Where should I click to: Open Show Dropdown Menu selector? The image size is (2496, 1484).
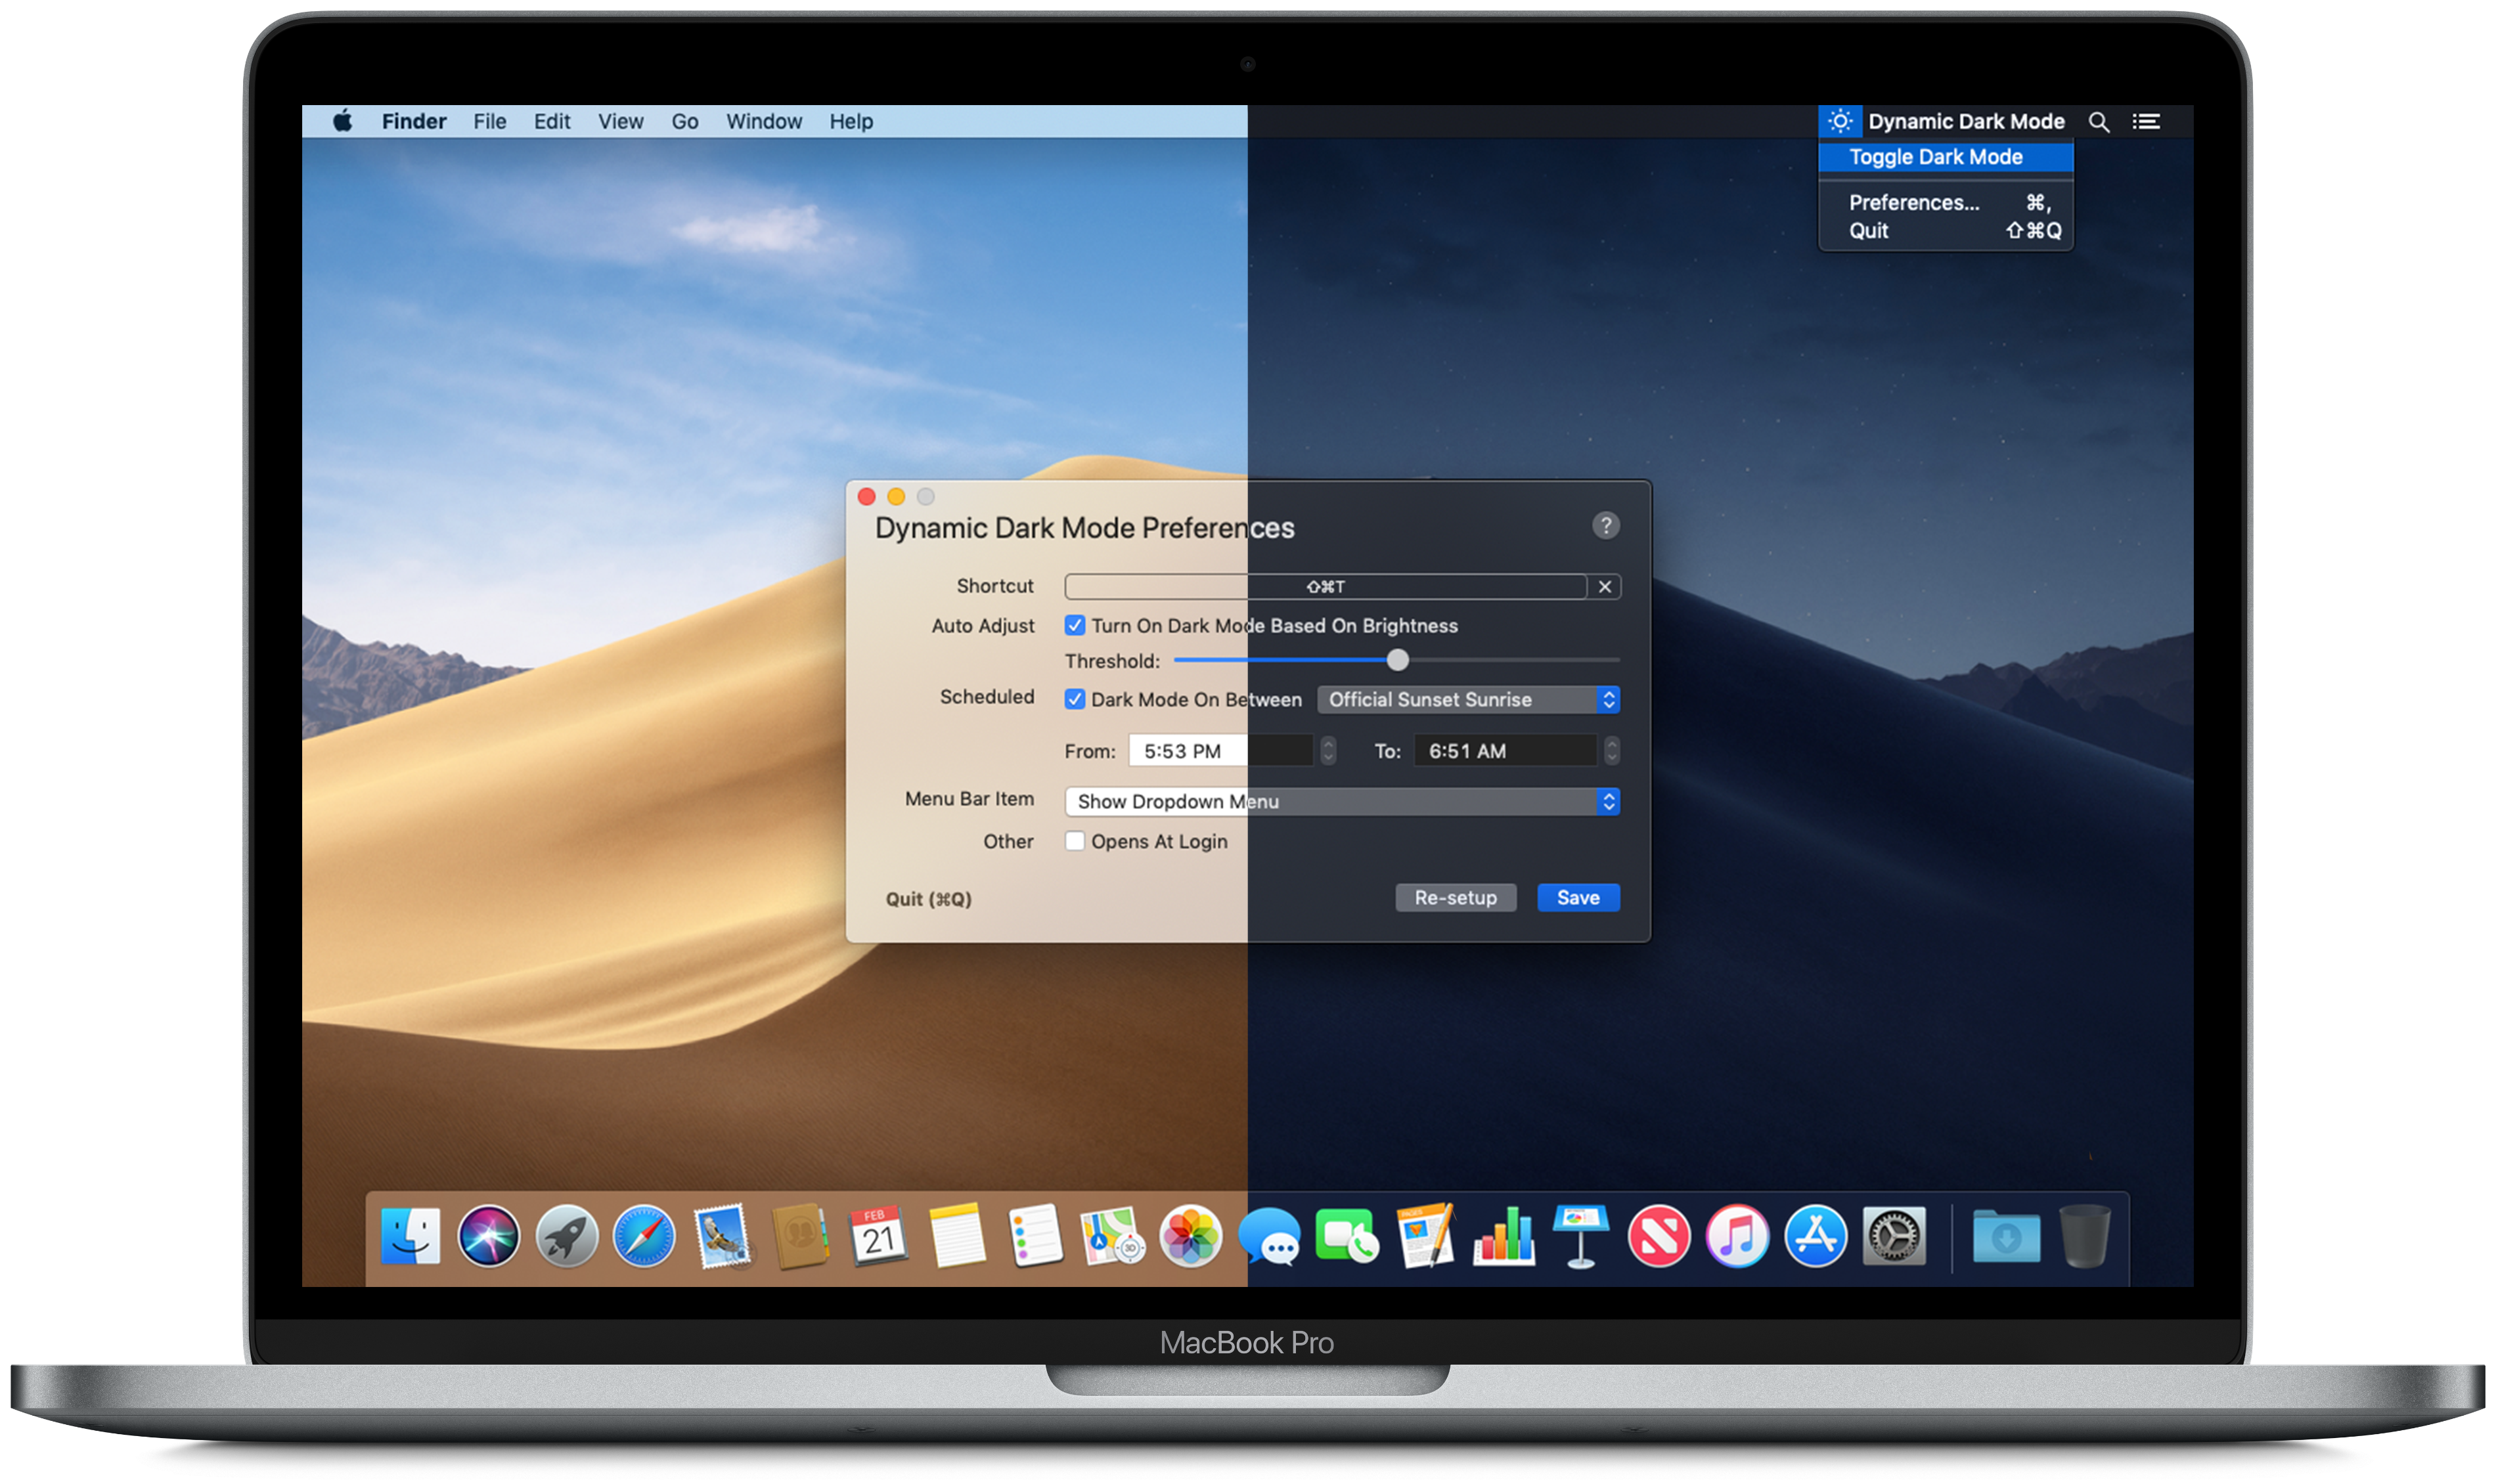[1342, 802]
